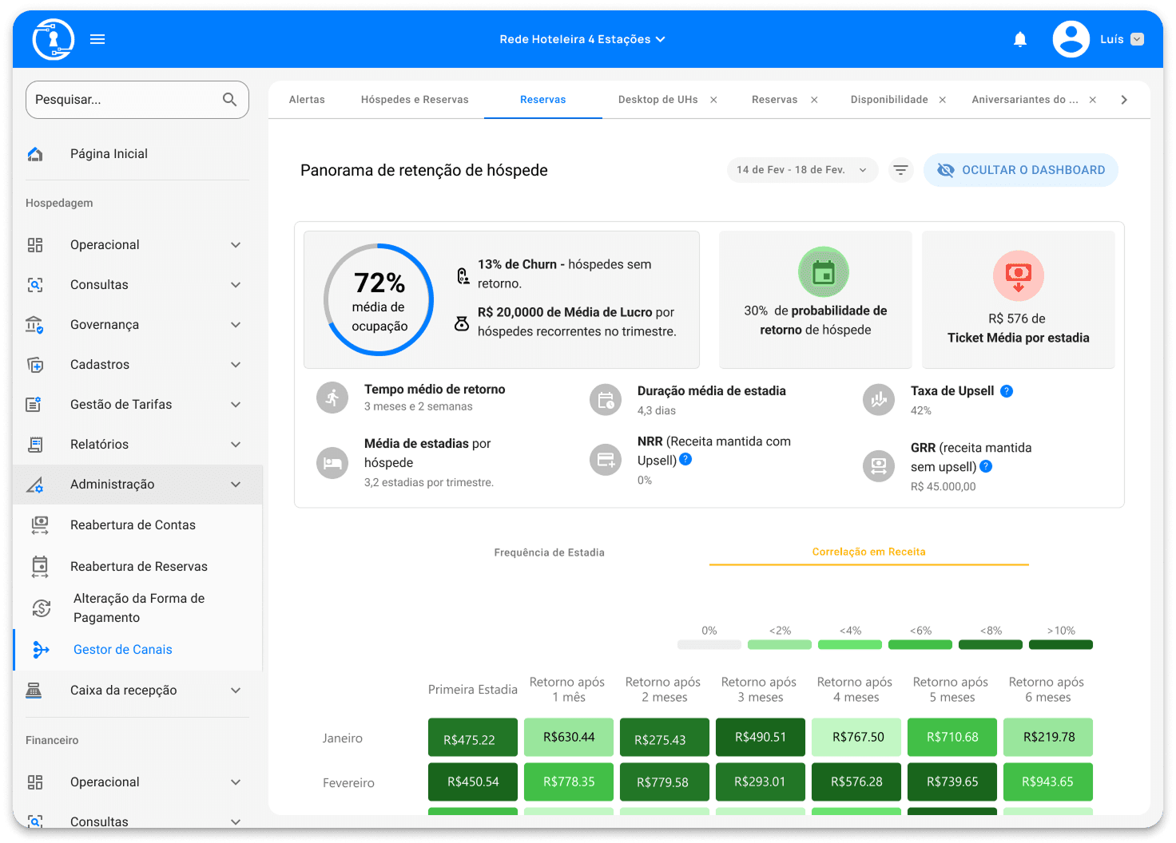Click the notifications bell icon
Image resolution: width=1176 pixels, height=843 pixels.
pyautogui.click(x=1019, y=39)
